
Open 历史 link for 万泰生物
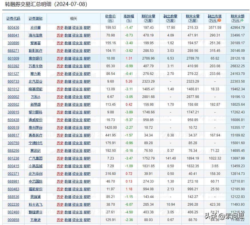(x=60, y=66)
